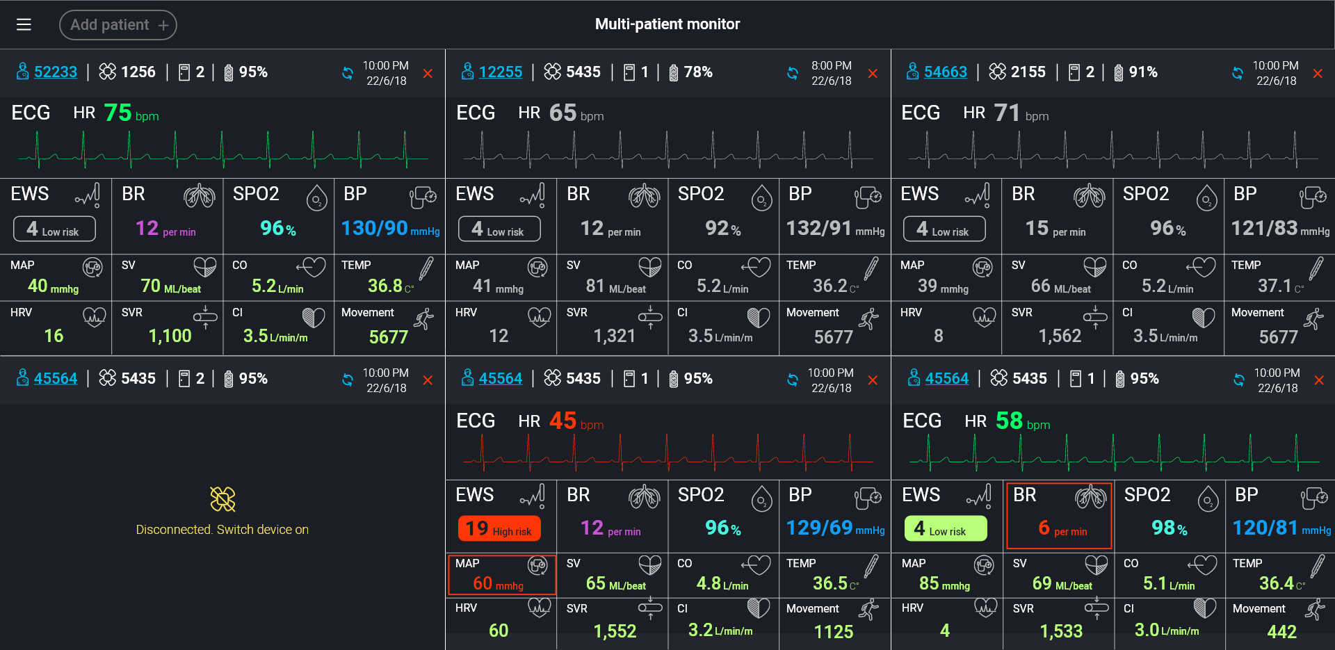Click the lungs icon on 52233's BR tile
1335x650 pixels.
(201, 196)
